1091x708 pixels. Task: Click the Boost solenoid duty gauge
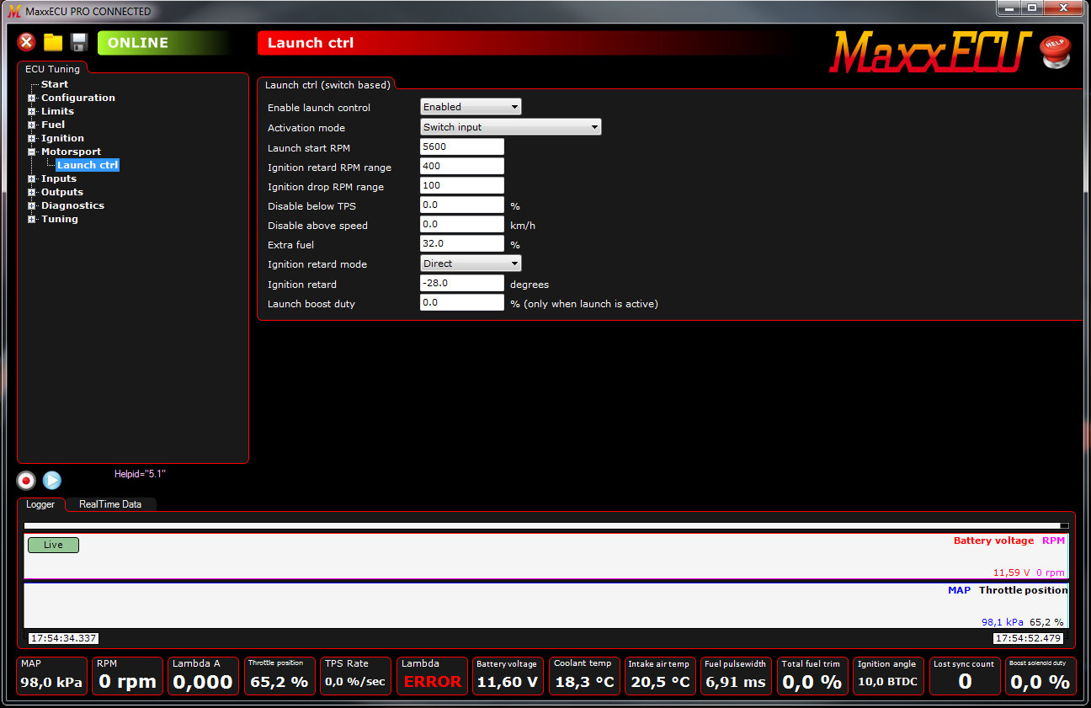tap(1040, 676)
